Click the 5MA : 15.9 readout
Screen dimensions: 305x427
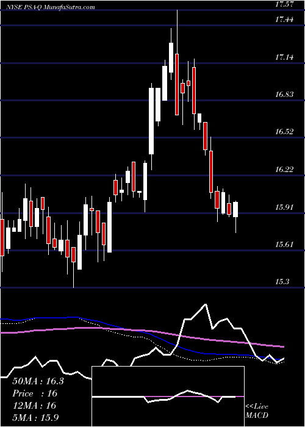point(35,418)
